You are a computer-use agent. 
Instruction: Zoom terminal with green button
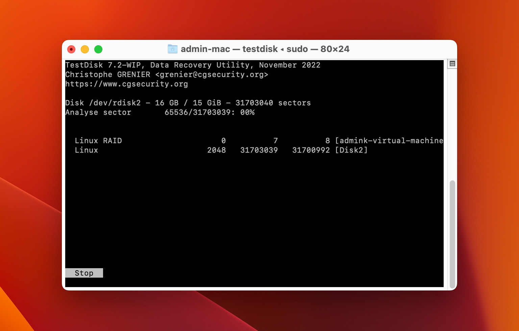98,49
